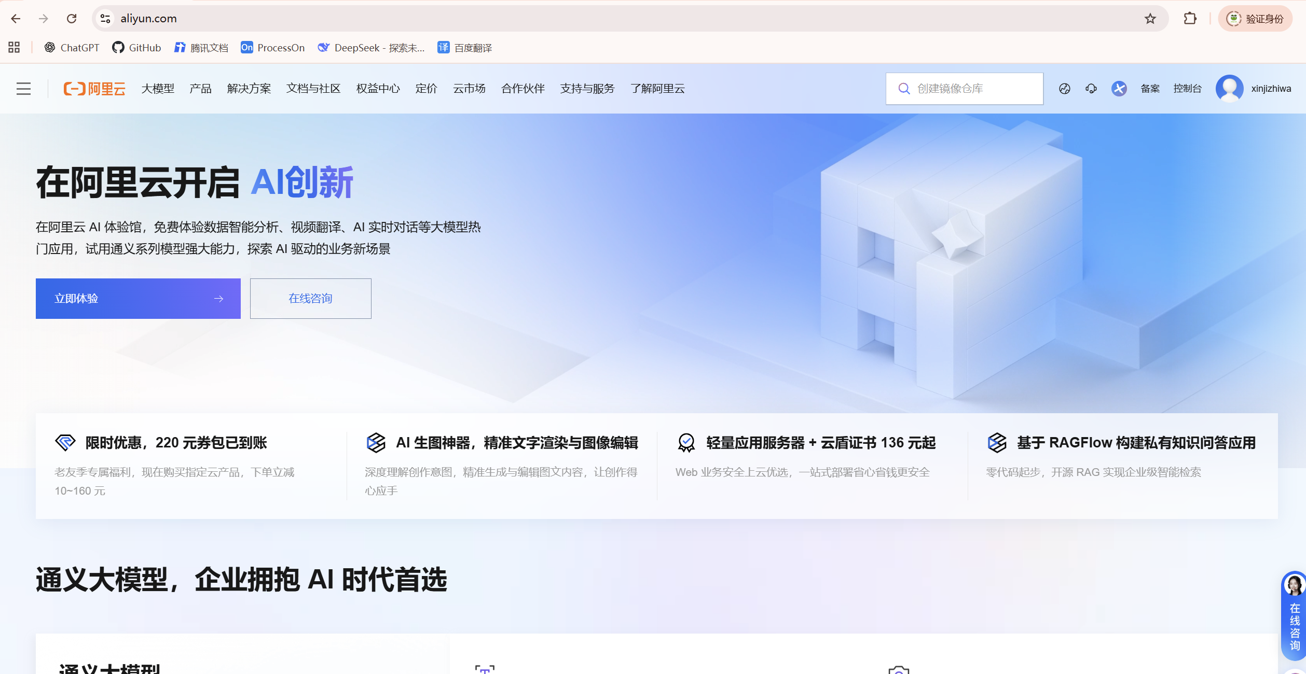
Task: Click the globe region/language icon
Action: (1064, 89)
